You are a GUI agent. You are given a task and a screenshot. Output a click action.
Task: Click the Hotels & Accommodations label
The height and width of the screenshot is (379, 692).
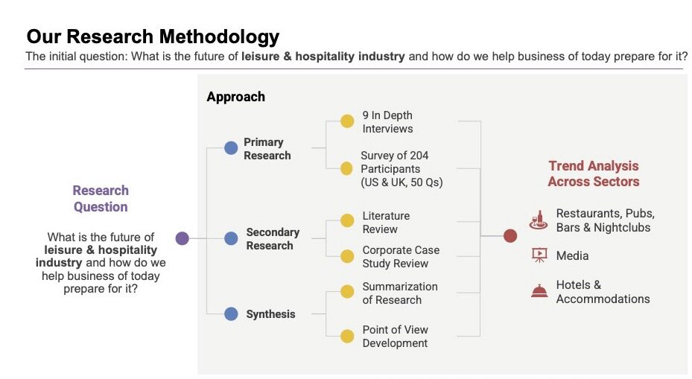tap(603, 292)
